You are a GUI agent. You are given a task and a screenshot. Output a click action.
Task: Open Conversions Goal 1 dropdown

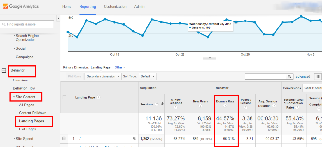pyautogui.click(x=312, y=88)
